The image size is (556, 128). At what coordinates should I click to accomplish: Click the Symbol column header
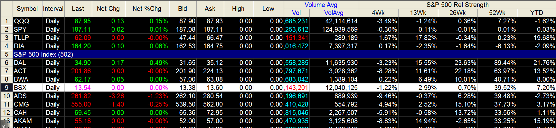[x=27, y=9]
